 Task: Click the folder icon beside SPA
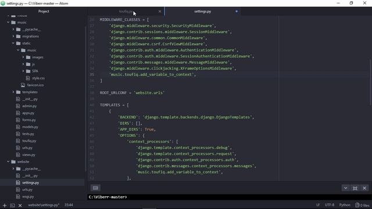(28, 71)
